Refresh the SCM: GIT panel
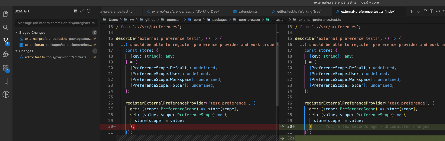The image size is (445, 141). (x=88, y=11)
